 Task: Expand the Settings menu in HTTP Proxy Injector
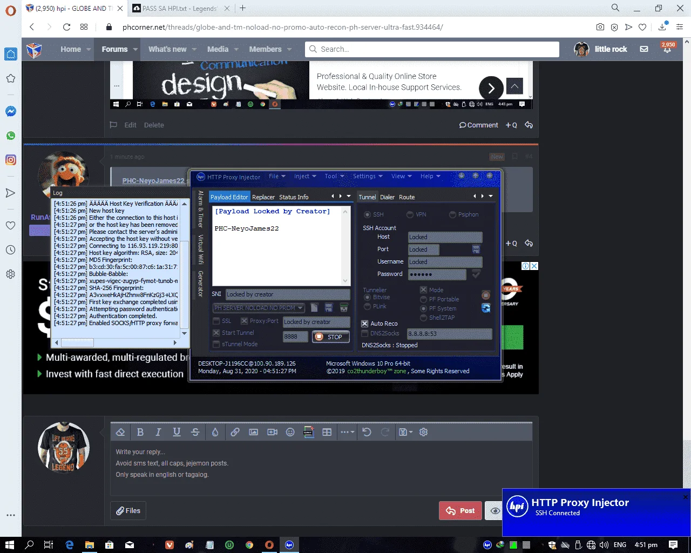pos(368,176)
